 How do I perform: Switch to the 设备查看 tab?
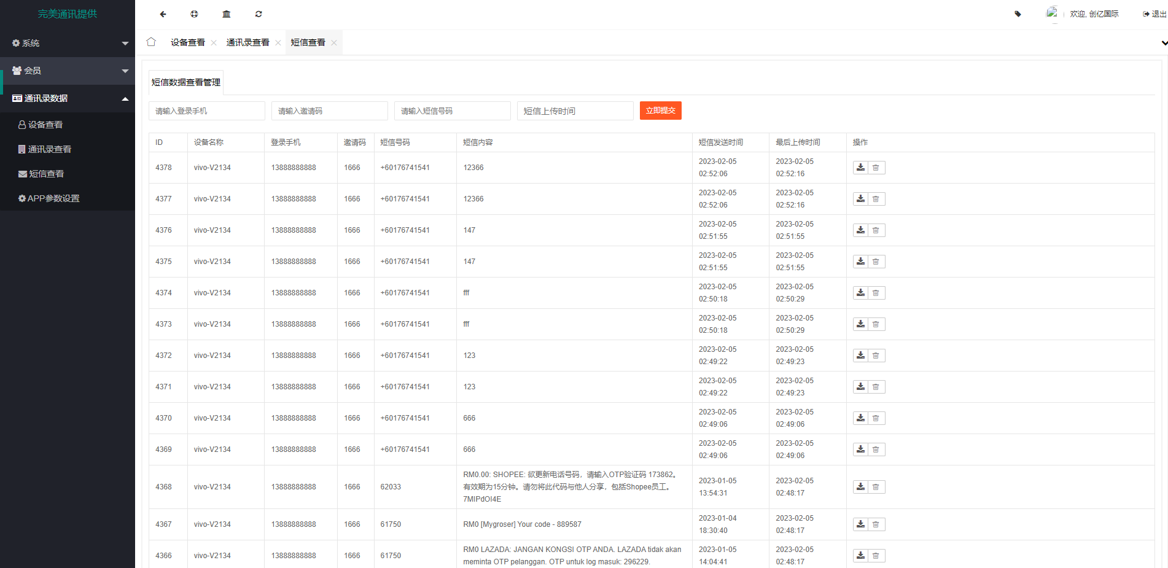187,43
